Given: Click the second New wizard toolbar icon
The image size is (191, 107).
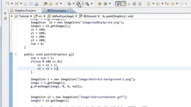Looking at the screenshot, I should pyautogui.click(x=17, y=4).
